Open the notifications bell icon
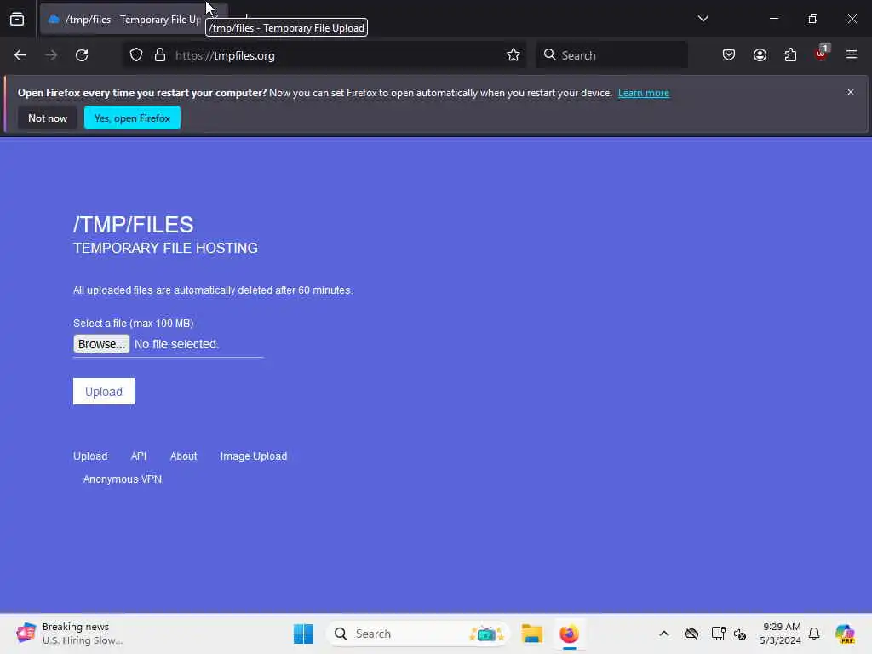Image resolution: width=872 pixels, height=654 pixels. pyautogui.click(x=814, y=634)
